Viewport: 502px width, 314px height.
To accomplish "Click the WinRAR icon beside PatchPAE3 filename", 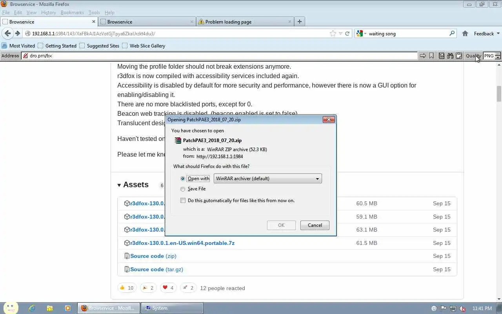I will click(178, 141).
